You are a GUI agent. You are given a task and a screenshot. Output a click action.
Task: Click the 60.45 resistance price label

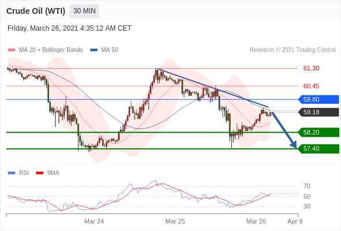(x=311, y=86)
